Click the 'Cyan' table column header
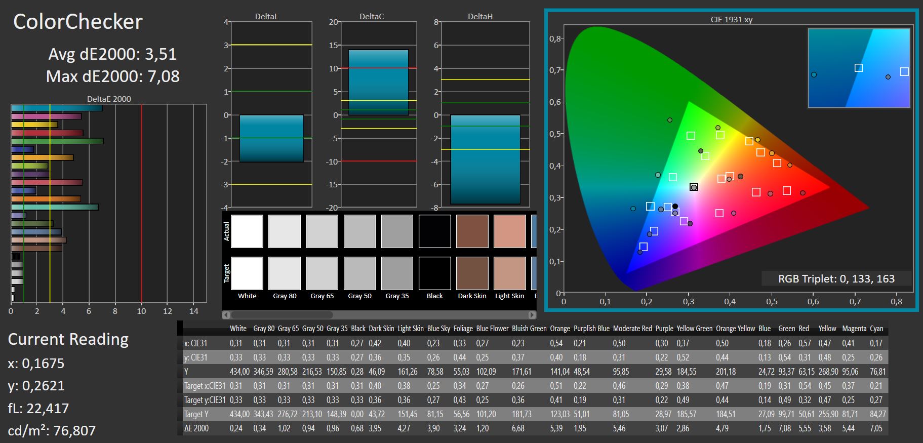The width and height of the screenshot is (923, 443). tap(876, 329)
